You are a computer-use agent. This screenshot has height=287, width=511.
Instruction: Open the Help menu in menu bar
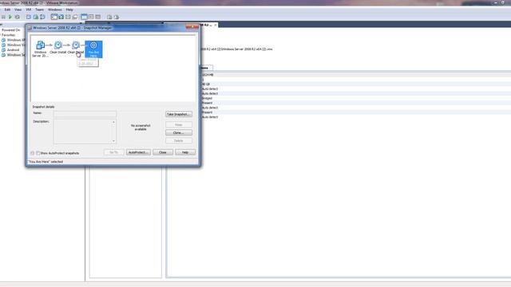coord(69,10)
